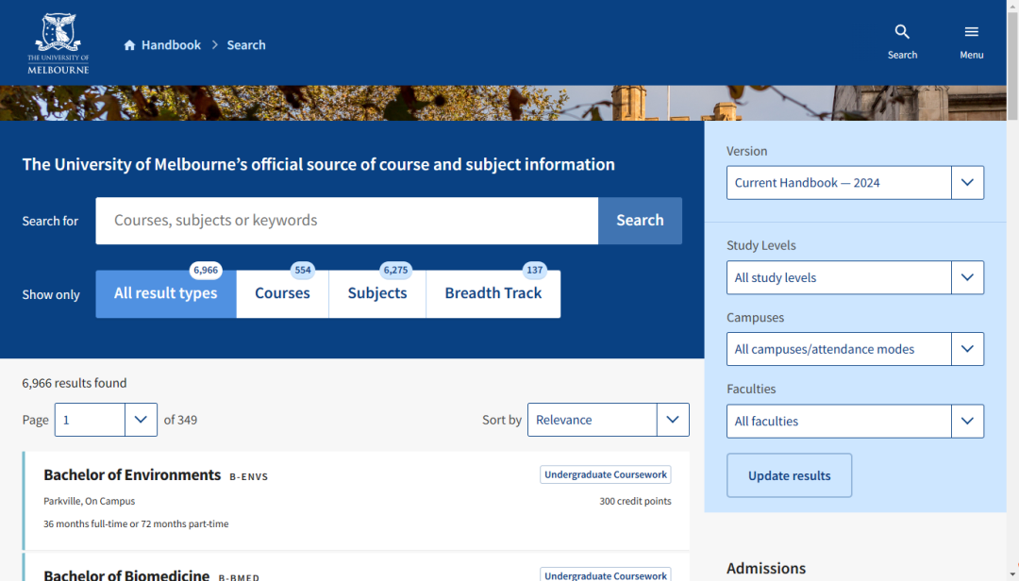Click the chevron arrow of Version selector
The image size is (1019, 581).
pos(967,183)
